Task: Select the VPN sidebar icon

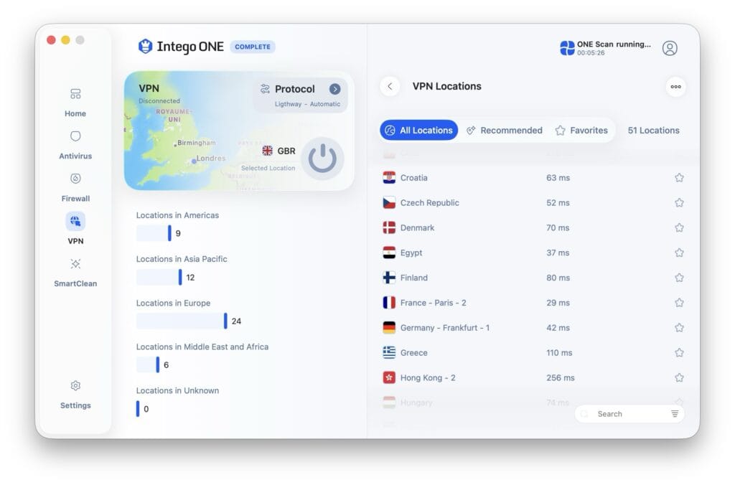Action: 75,226
